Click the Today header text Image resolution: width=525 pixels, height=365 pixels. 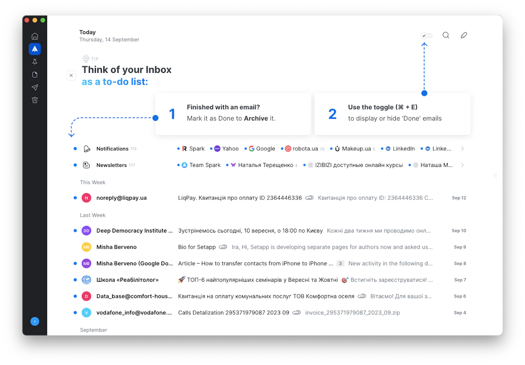pos(87,32)
